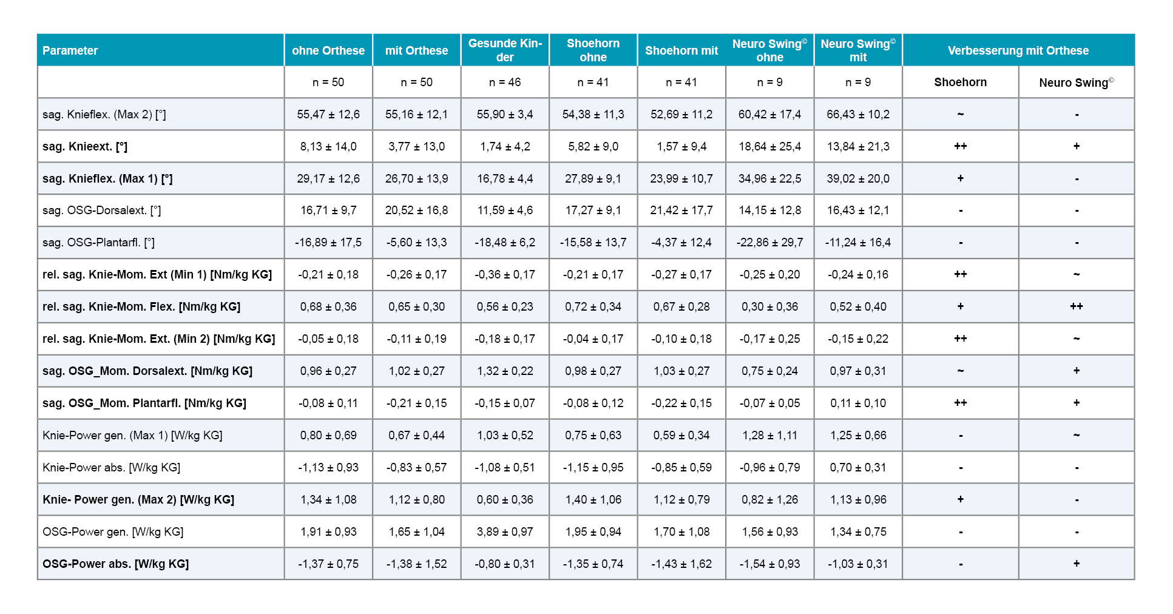
Task: Click the "OSG-Power gen. [W/kg KG]" row label
Action: point(113,531)
